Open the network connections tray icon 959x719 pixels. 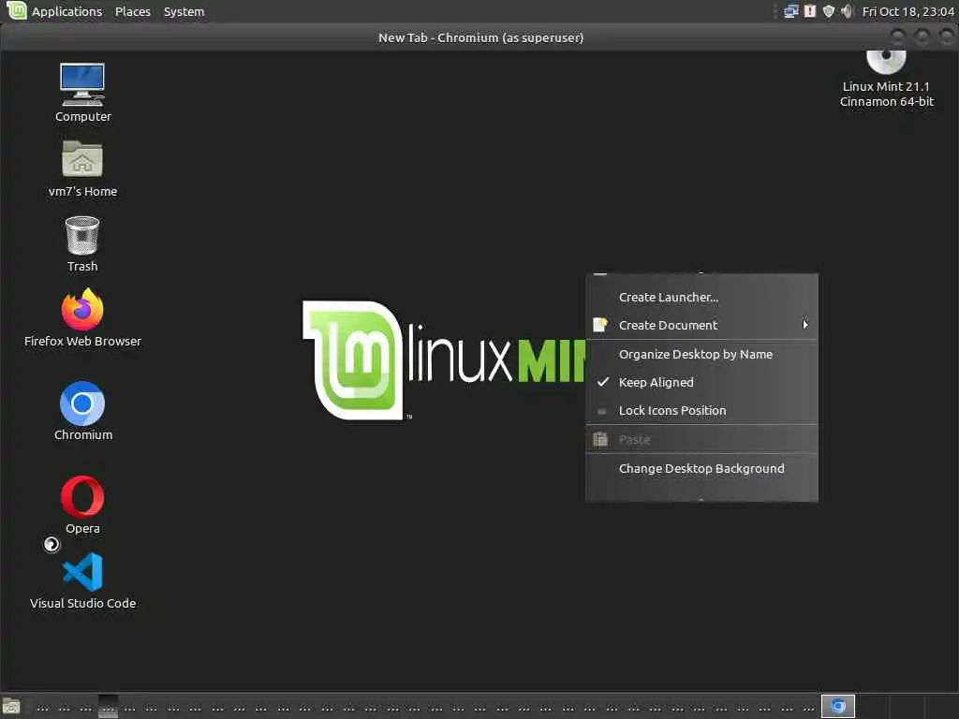(791, 11)
